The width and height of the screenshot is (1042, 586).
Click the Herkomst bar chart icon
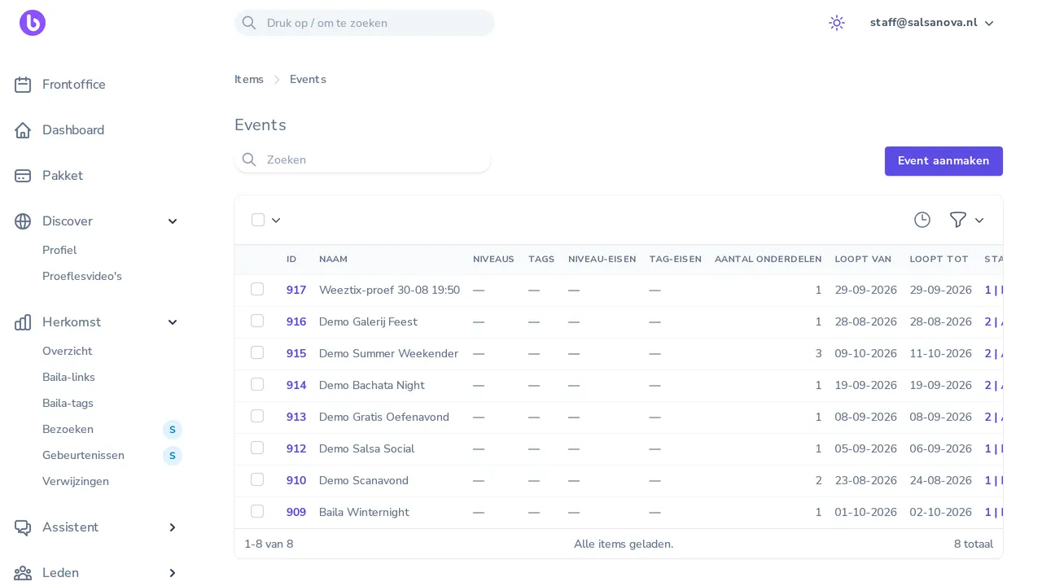point(23,322)
